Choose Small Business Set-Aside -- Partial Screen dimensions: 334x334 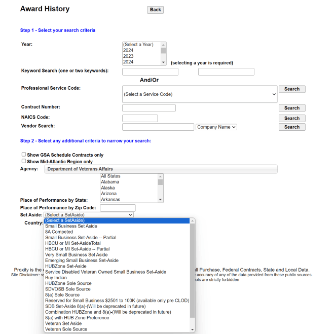117,238
